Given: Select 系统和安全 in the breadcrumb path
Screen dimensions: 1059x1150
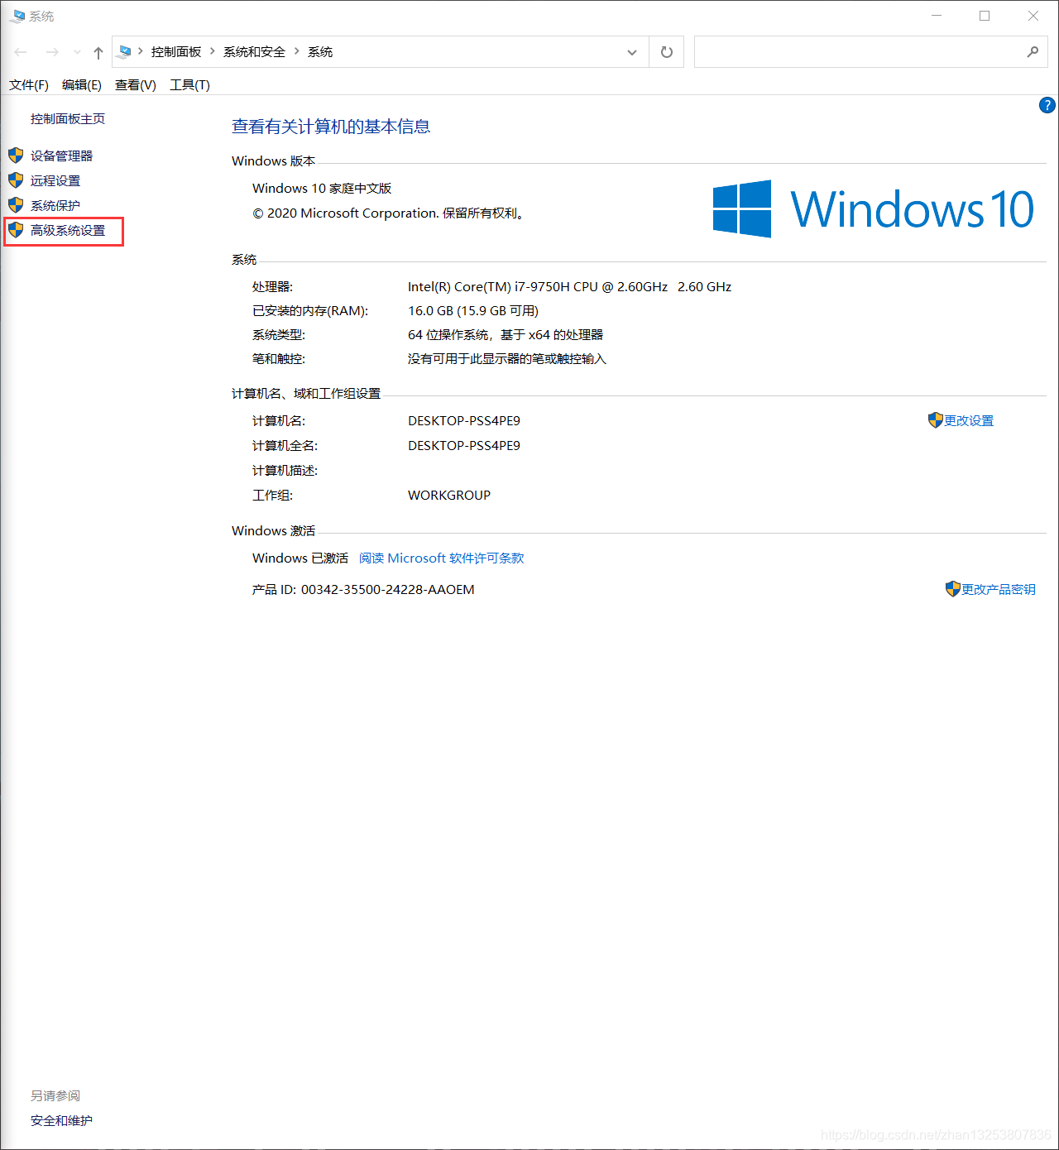Looking at the screenshot, I should 254,51.
